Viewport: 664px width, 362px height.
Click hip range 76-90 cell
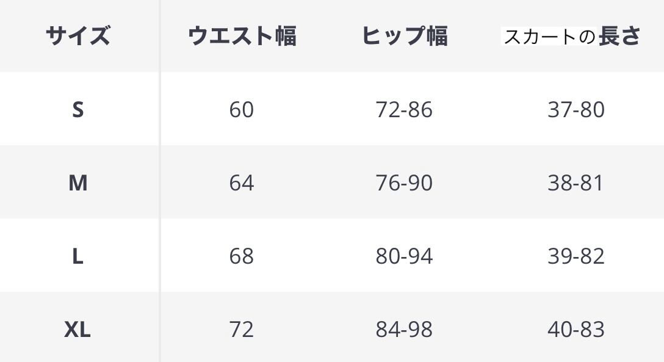coord(404,183)
